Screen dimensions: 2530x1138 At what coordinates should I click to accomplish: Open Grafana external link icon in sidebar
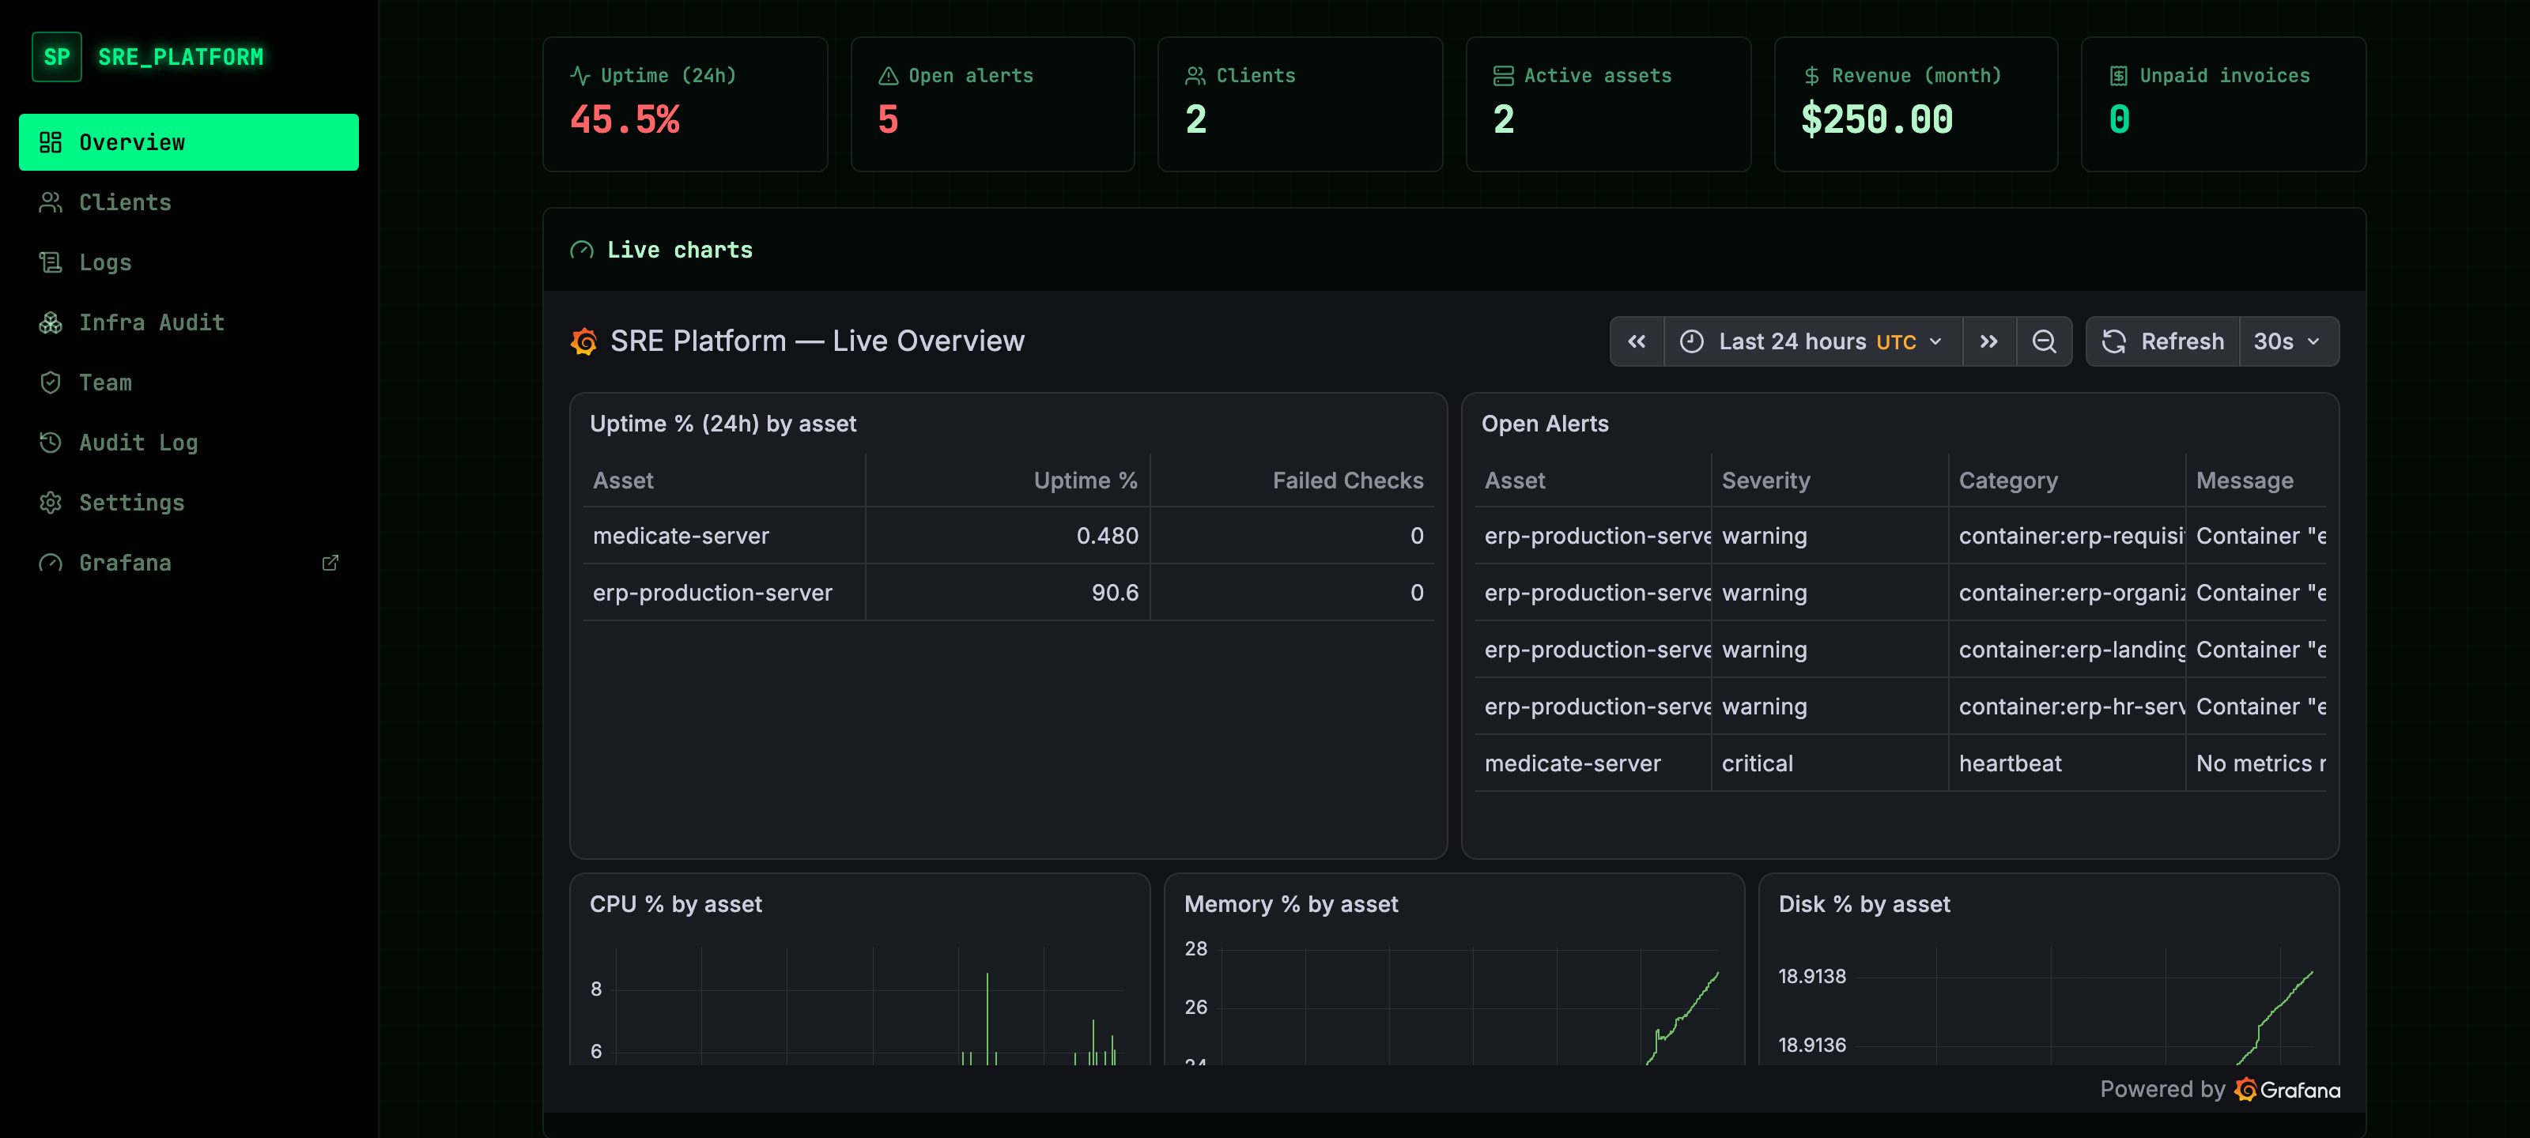[330, 563]
